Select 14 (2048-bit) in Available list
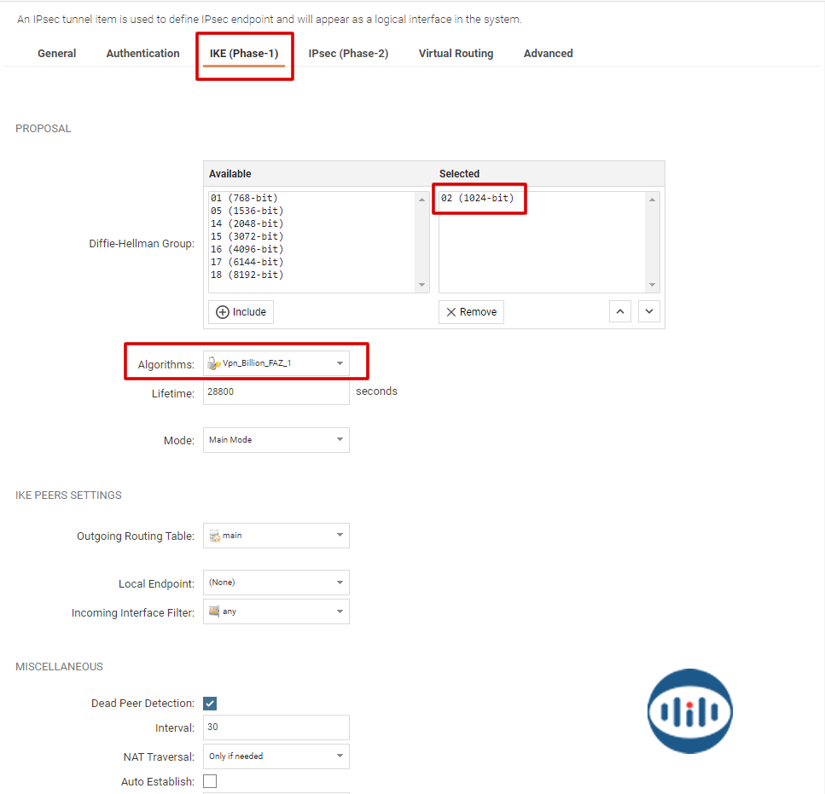 pyautogui.click(x=247, y=223)
